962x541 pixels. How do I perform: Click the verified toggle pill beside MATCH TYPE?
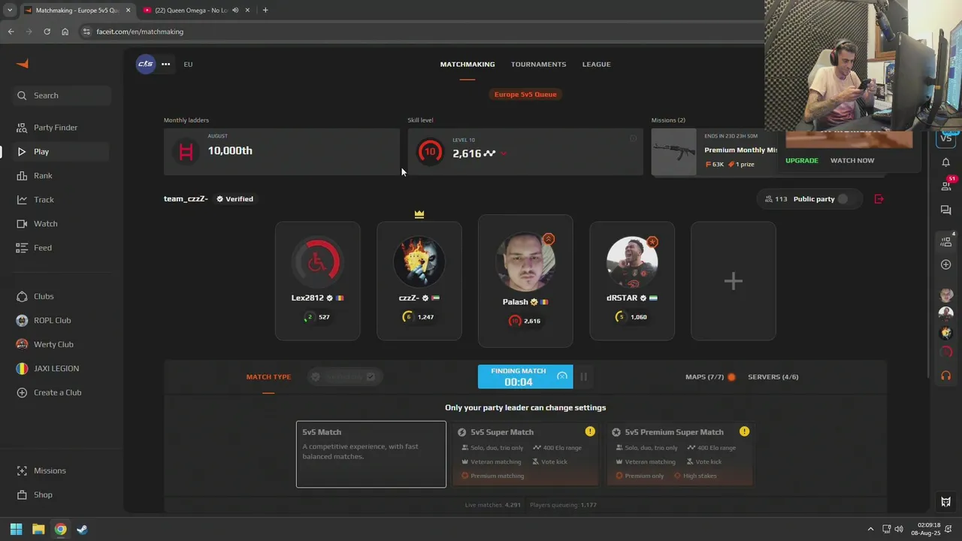click(x=344, y=377)
